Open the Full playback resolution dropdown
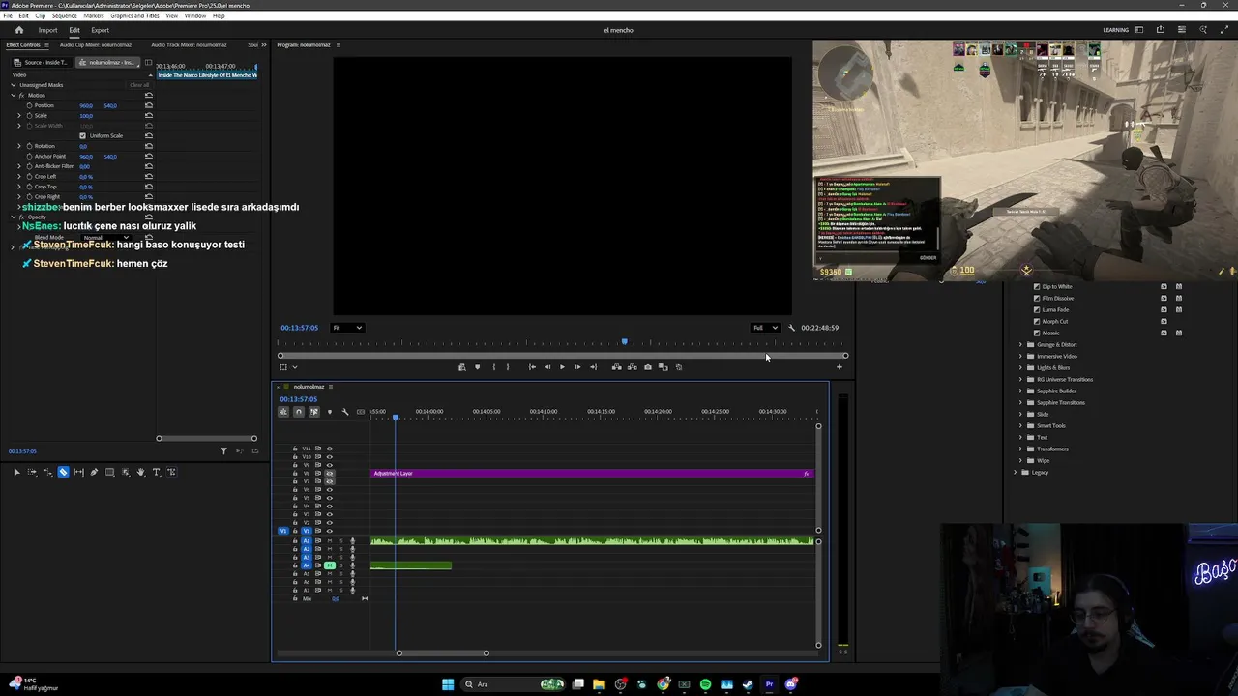Image resolution: width=1238 pixels, height=696 pixels. (766, 328)
